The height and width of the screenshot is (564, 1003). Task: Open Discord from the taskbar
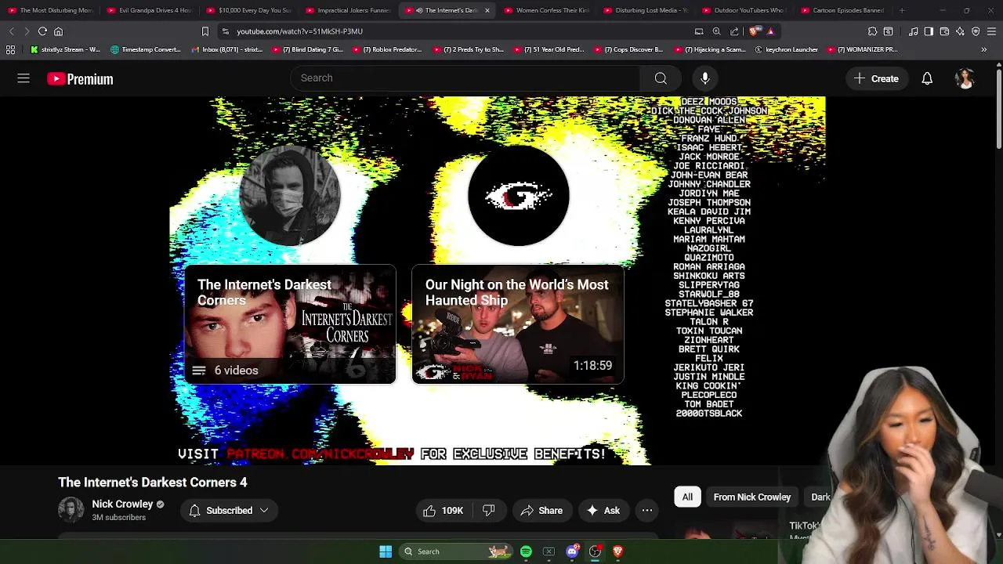point(572,551)
